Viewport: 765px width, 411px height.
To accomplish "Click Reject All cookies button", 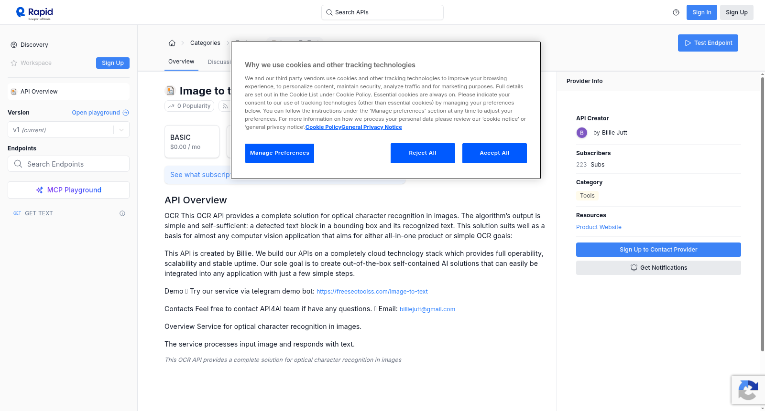I will click(423, 153).
